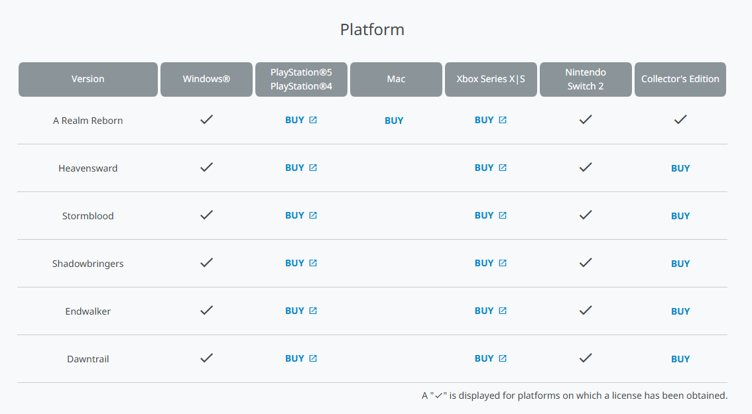Viewport: 752px width, 414px height.
Task: Click the 'Platform' section heading
Action: [372, 30]
